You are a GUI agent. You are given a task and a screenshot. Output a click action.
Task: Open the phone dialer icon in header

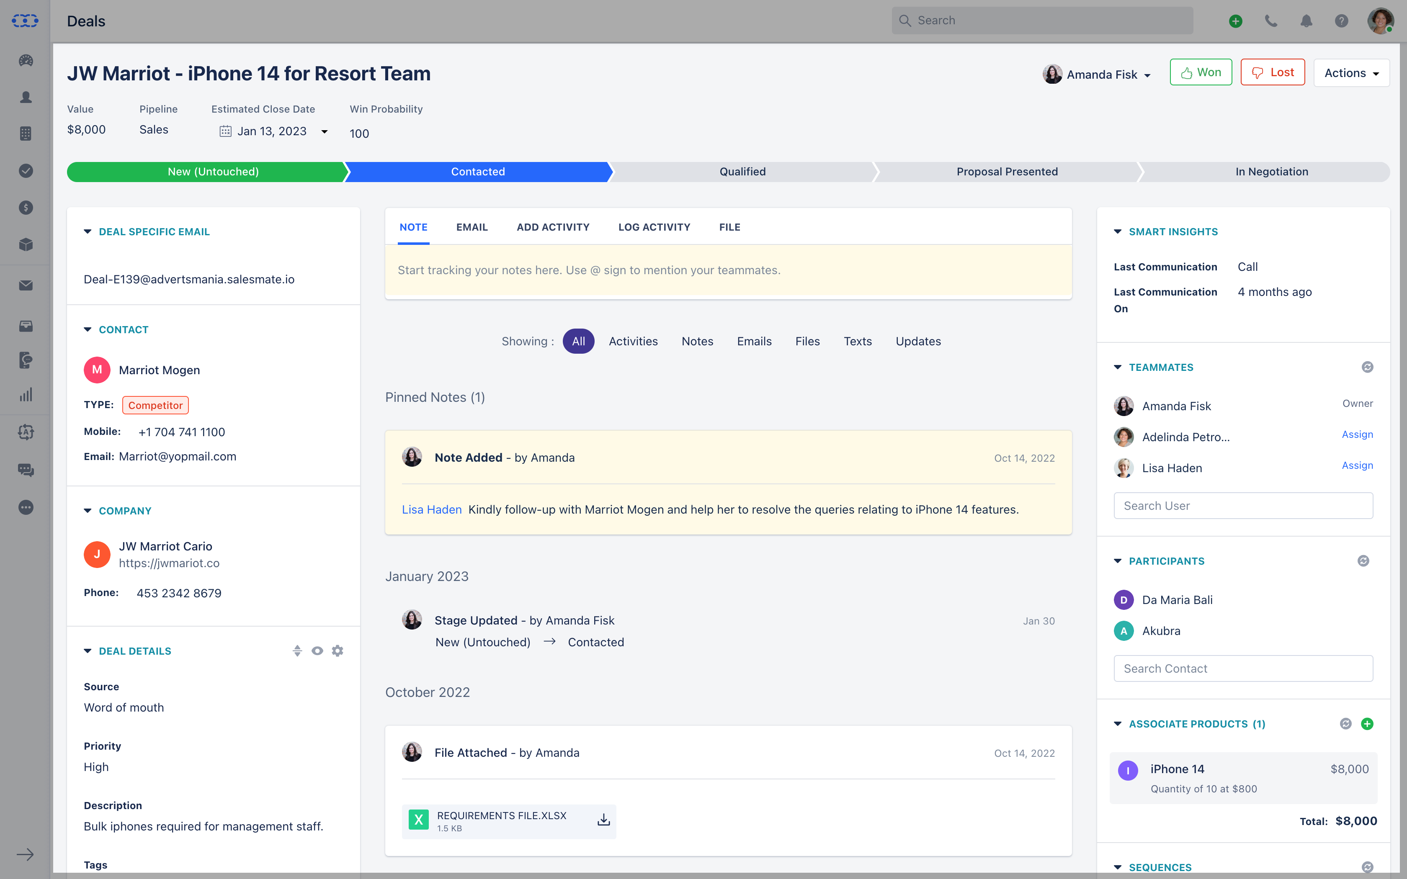[1271, 21]
